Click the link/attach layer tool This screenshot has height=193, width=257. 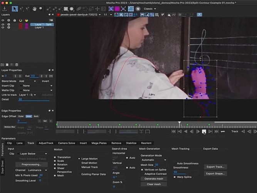coord(79,9)
